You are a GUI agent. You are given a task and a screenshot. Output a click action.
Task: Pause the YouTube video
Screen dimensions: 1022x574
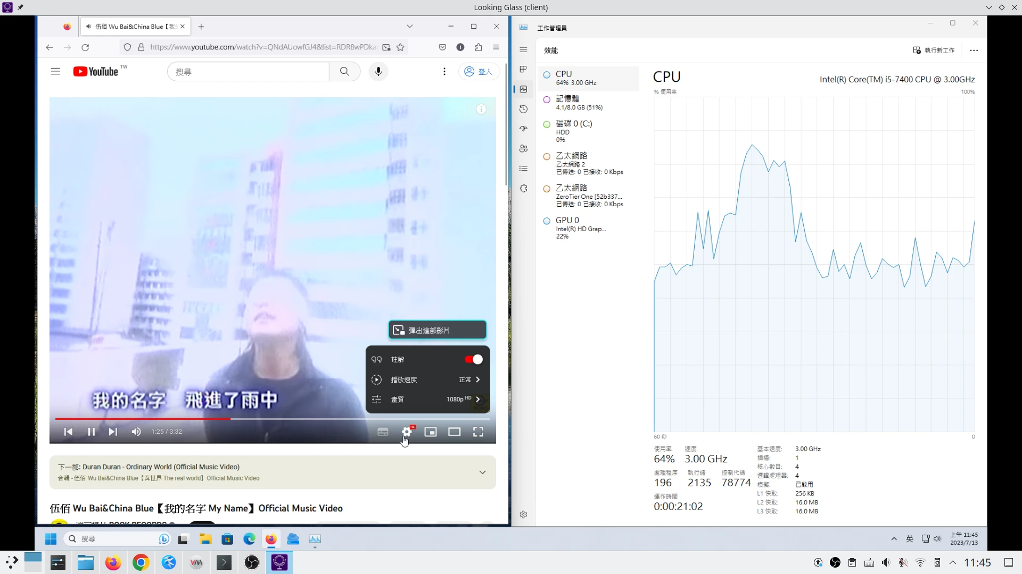pos(91,432)
